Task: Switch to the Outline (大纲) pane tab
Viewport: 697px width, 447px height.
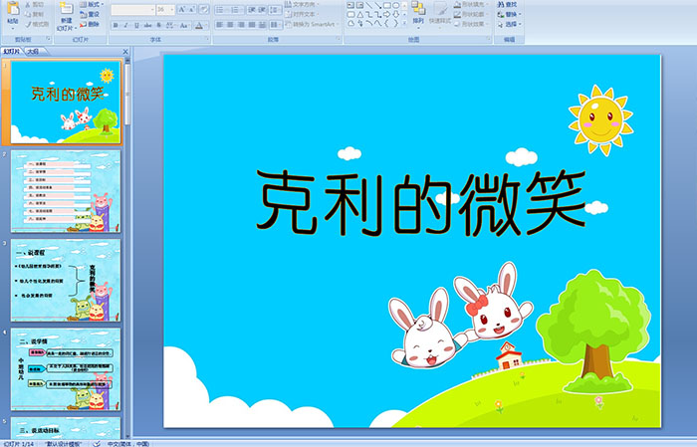Action: click(33, 52)
